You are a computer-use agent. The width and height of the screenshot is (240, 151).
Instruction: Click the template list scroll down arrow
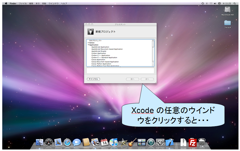153,65
